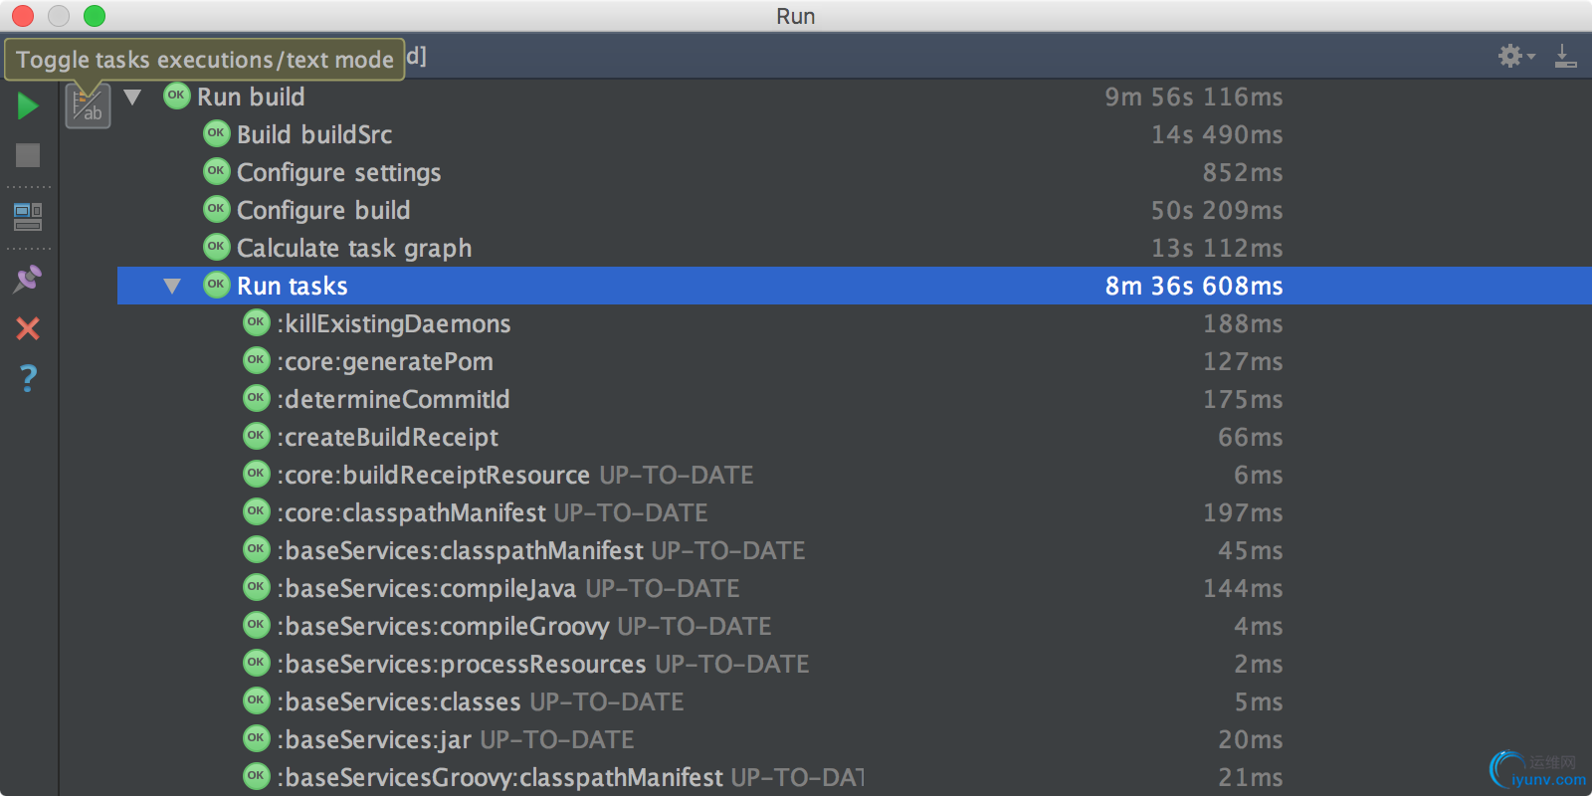
Task: Click the :core:generatePom task row
Action: click(x=384, y=361)
